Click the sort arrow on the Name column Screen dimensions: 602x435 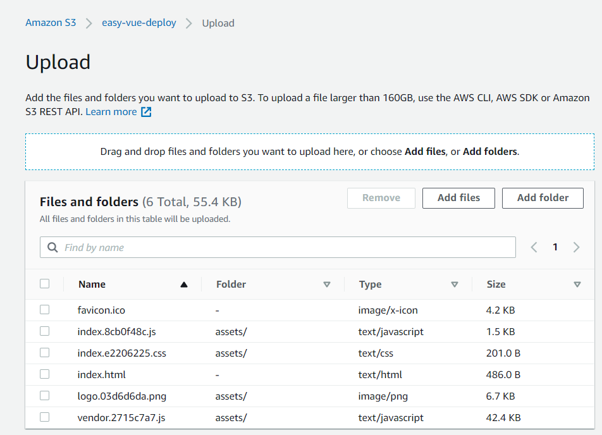point(183,284)
